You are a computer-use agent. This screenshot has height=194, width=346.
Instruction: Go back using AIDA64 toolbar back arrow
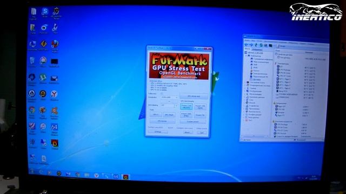(x=247, y=45)
